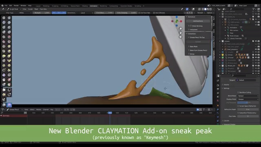This screenshot has width=261, height=147.
Task: Click the Blender logo icon
Action: point(2,5)
